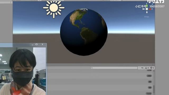169x95 pixels.
Task: Click the red X axis cone on orientation gizmo
Action: click(150, 9)
